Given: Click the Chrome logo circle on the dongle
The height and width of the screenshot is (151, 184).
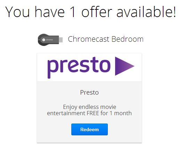Looking at the screenshot, I should (44, 40).
